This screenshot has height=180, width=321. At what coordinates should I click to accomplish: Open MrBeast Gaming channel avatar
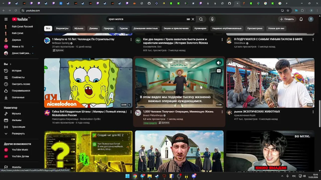pos(47,41)
